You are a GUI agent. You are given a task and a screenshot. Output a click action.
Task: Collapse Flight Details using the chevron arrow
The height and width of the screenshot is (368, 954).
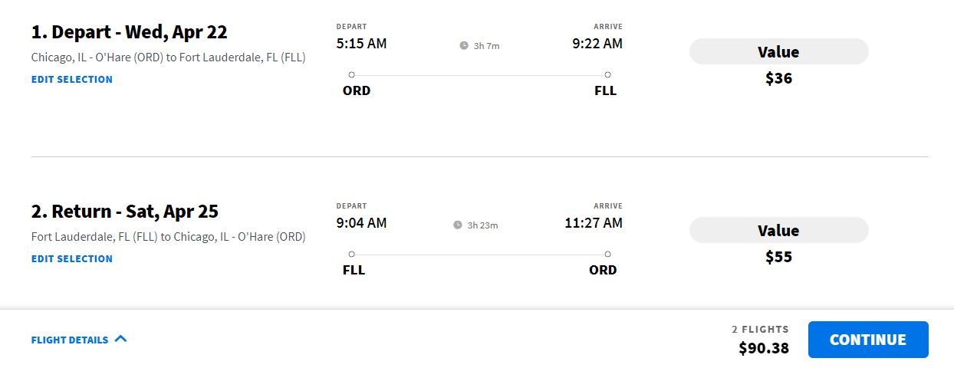(x=120, y=339)
